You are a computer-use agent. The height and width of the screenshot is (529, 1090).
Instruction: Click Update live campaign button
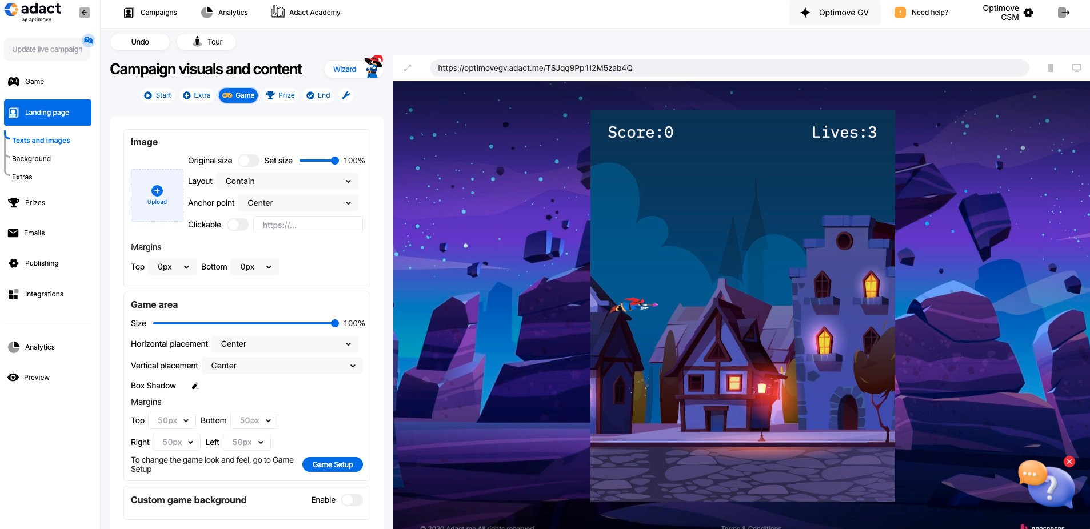click(47, 49)
